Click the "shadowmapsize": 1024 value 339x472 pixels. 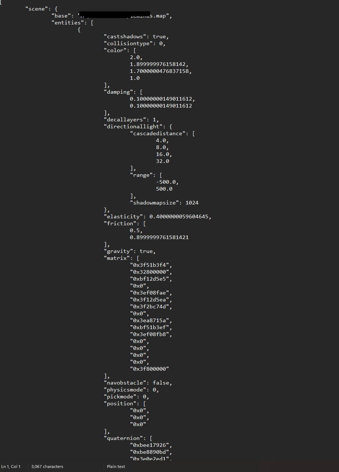pyautogui.click(x=164, y=203)
